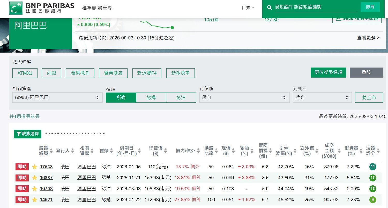Click score badge 10 for warrant 19798

click(x=373, y=189)
